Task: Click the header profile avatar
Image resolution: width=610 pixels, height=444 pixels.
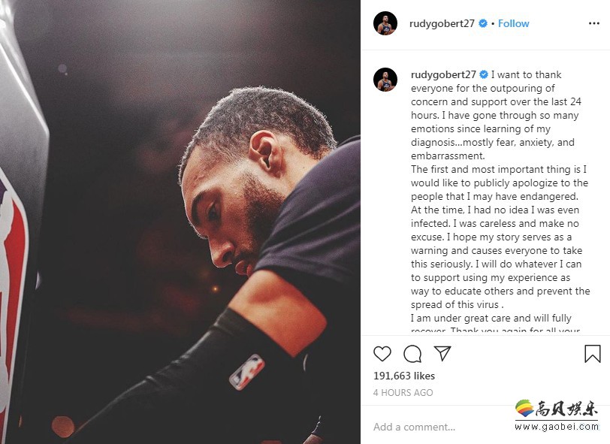Action: [x=385, y=23]
